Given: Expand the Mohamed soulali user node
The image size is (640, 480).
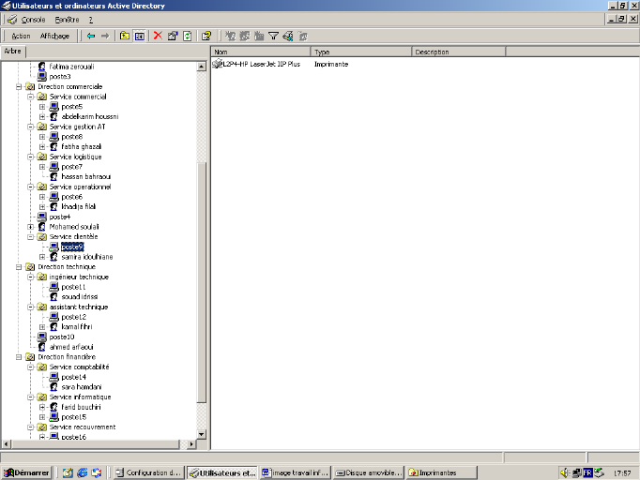Looking at the screenshot, I should point(31,227).
